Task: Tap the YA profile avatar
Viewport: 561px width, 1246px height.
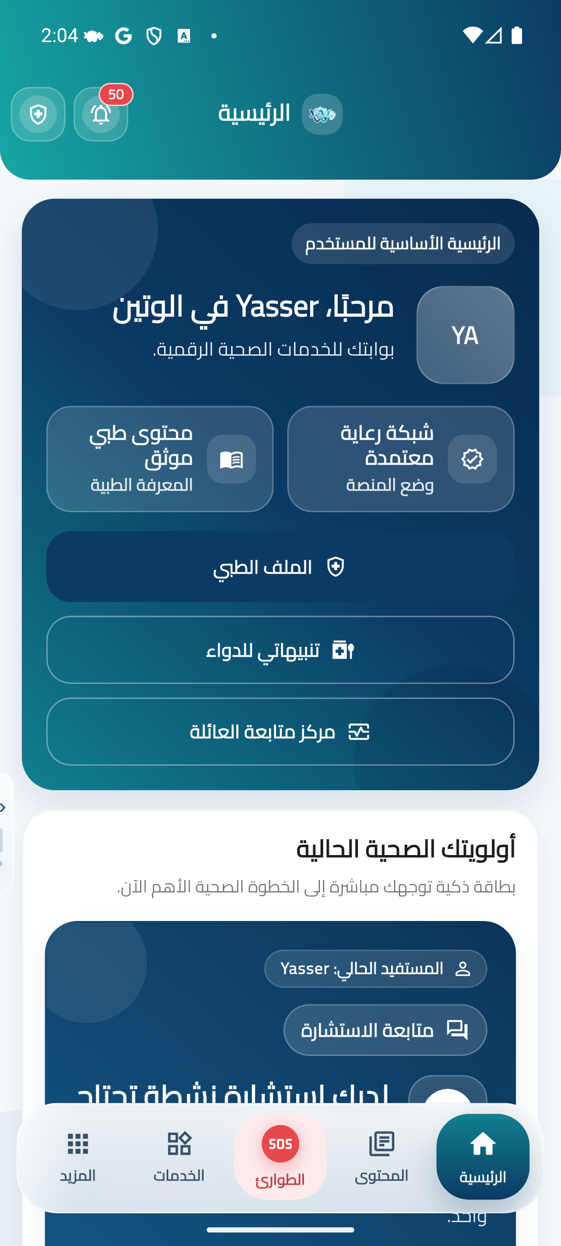Action: pos(465,335)
